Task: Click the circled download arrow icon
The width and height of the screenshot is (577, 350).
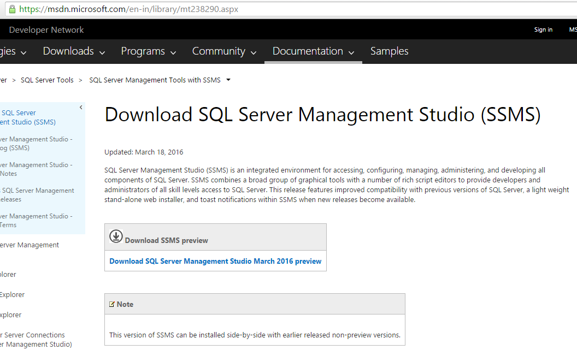Action: [116, 236]
